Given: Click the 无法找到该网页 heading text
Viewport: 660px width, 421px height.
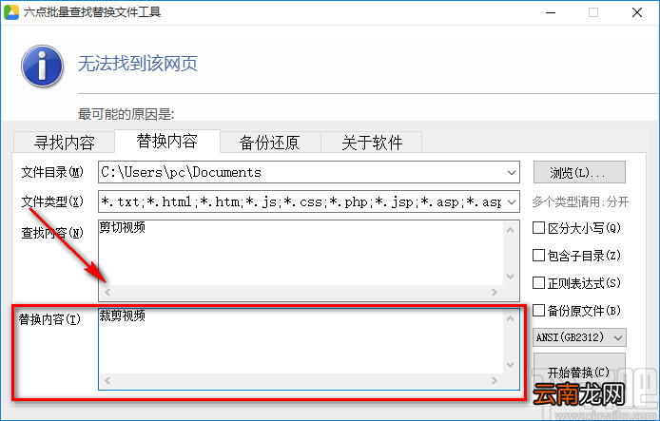Looking at the screenshot, I should (138, 64).
